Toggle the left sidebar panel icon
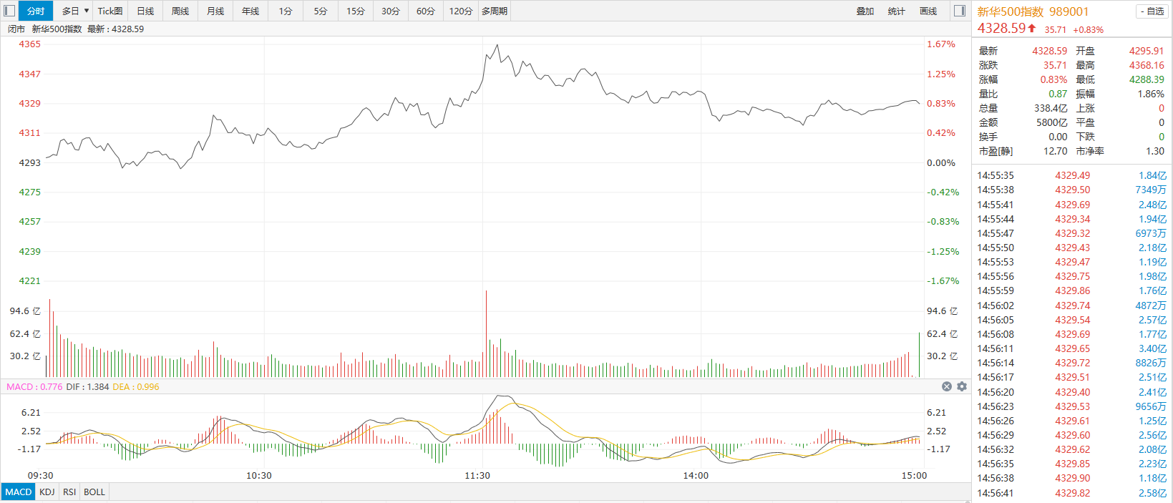Viewport: 1173px width, 503px height. pyautogui.click(x=9, y=11)
